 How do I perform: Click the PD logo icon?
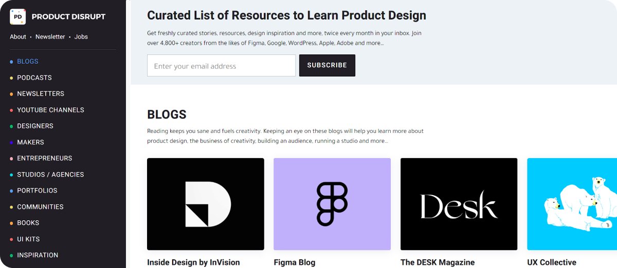coord(18,16)
